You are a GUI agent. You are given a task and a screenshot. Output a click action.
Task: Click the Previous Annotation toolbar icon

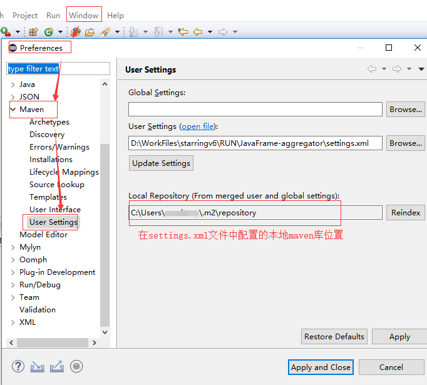pos(158,32)
